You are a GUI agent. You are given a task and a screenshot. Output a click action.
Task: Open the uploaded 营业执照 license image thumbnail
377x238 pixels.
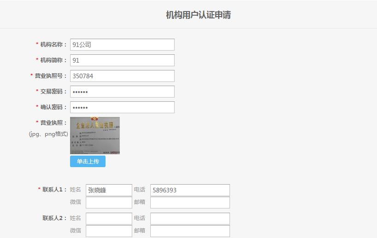[94, 135]
